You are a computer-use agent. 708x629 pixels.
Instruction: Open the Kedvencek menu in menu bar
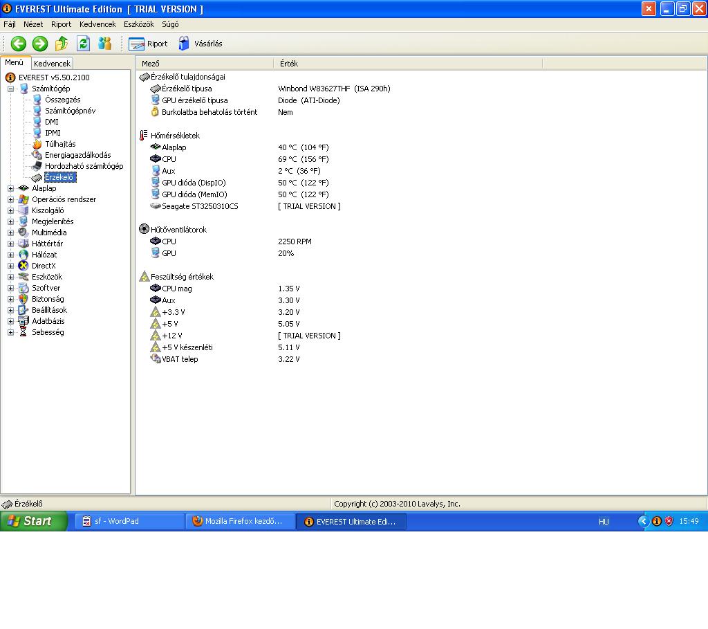tap(97, 24)
